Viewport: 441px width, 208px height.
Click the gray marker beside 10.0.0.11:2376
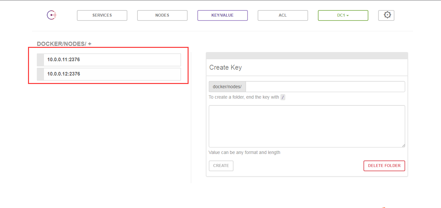(x=40, y=60)
